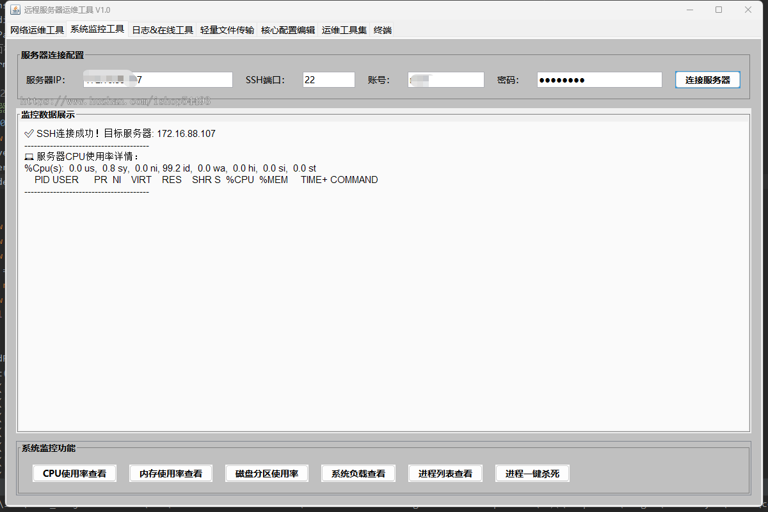
Task: Minimize the 远程服务器运维工具 window
Action: (x=690, y=10)
